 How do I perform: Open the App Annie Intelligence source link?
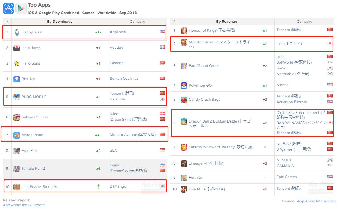(316, 201)
